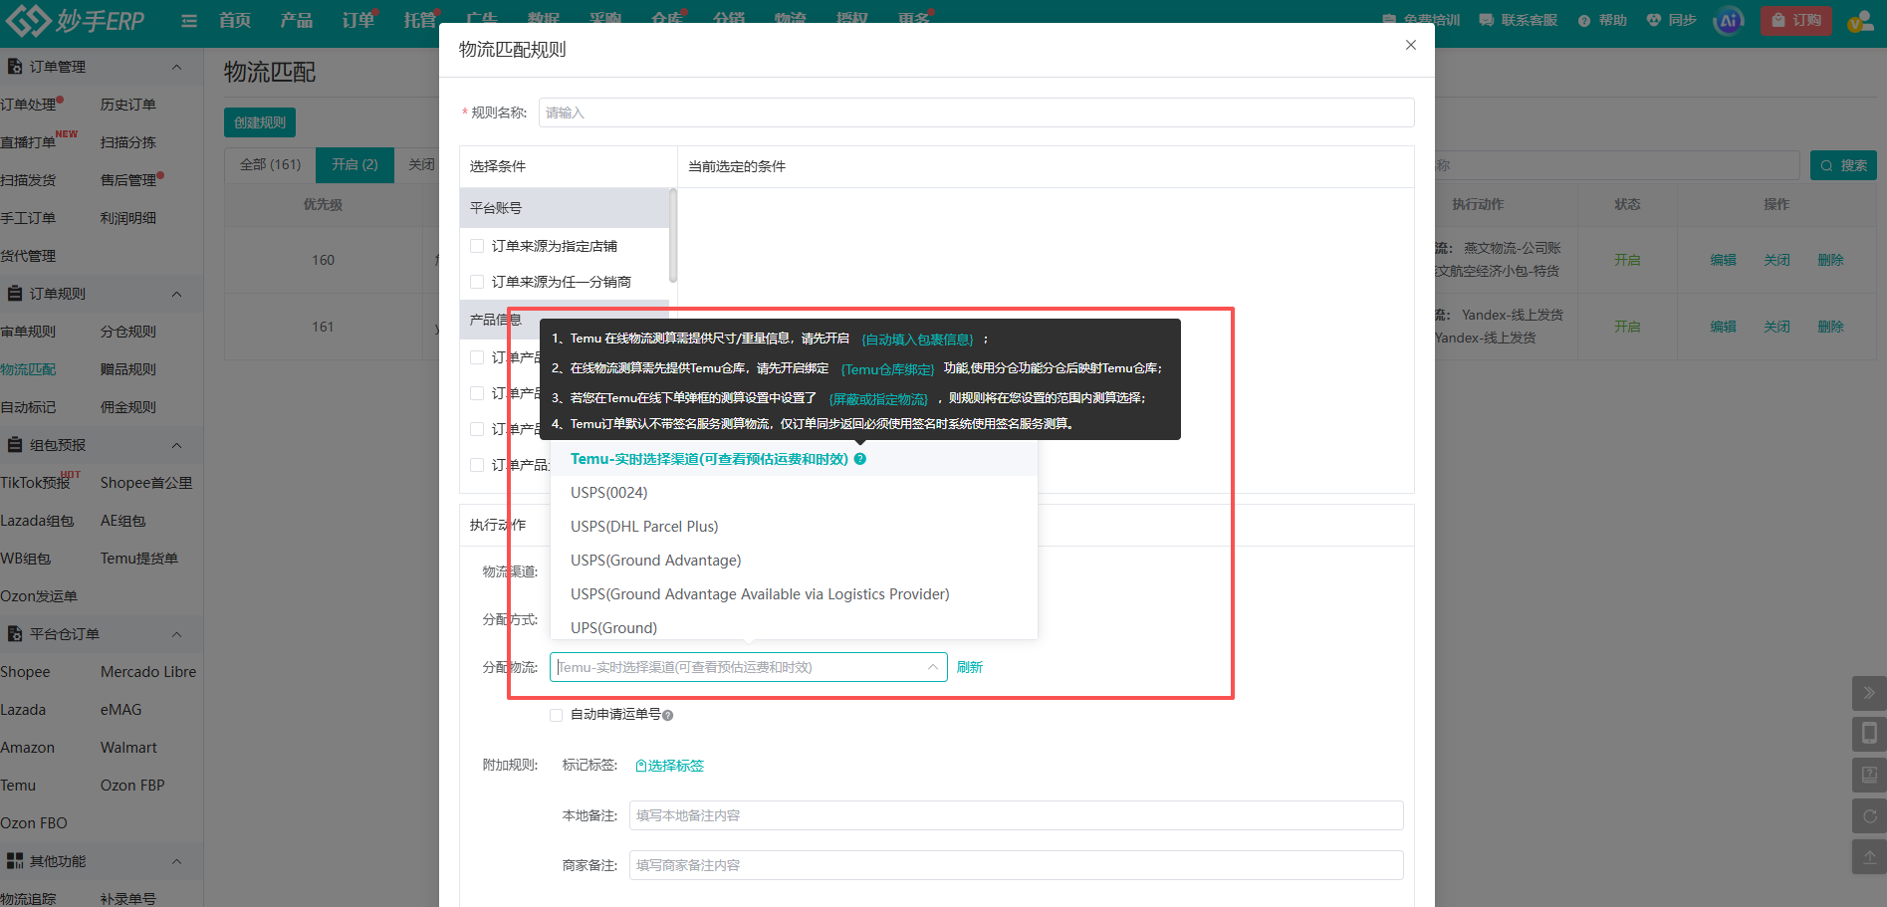Click 删除 for priority 161 rule
This screenshot has height=907, width=1887.
tap(1830, 327)
